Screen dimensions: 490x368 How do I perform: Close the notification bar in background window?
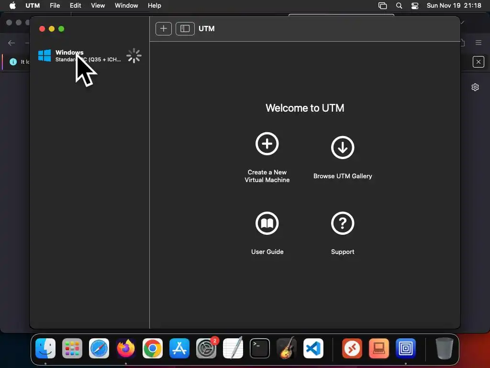(x=479, y=62)
